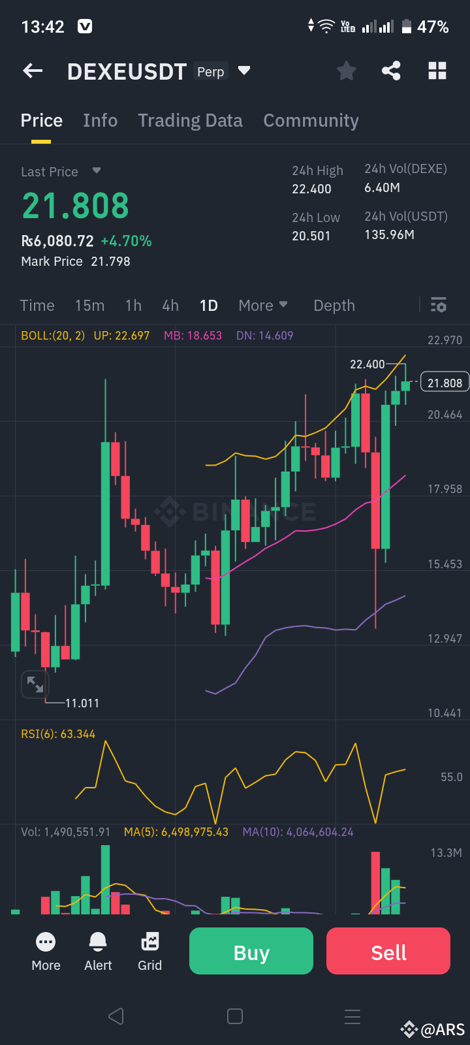Screen dimensions: 470x1045
Task: Tap MB: 18.653 Bollinger value
Action: coord(193,335)
